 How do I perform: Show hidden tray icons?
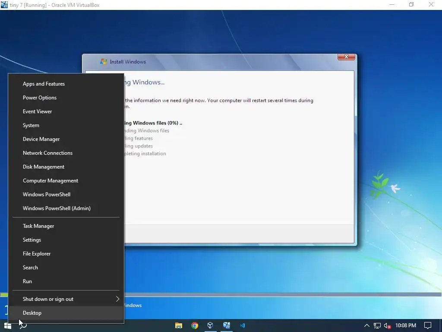pyautogui.click(x=366, y=326)
